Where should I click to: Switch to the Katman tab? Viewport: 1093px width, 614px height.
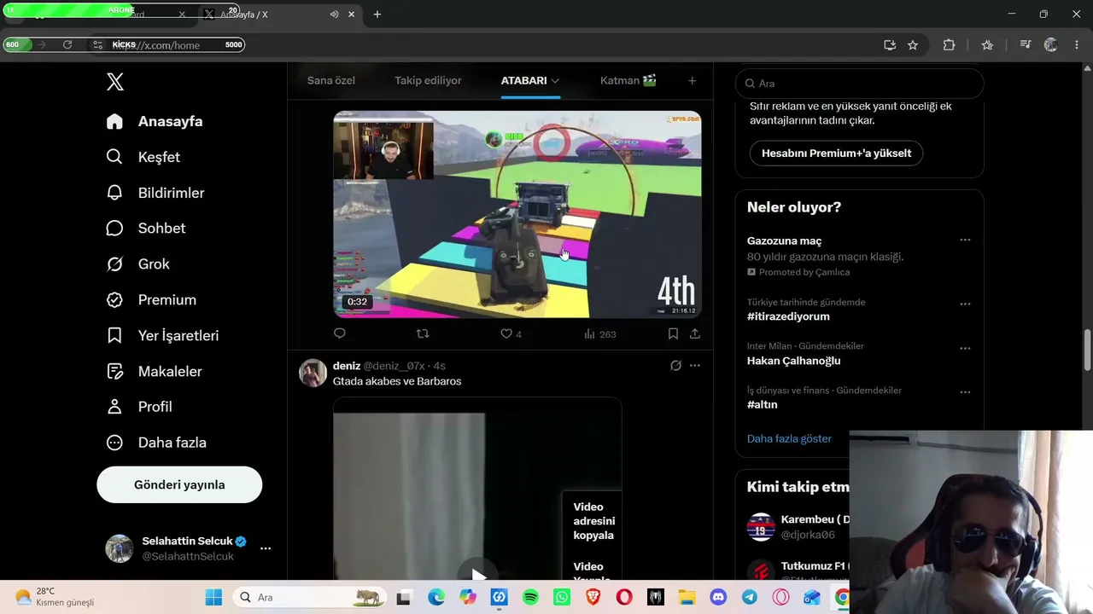[x=628, y=80]
